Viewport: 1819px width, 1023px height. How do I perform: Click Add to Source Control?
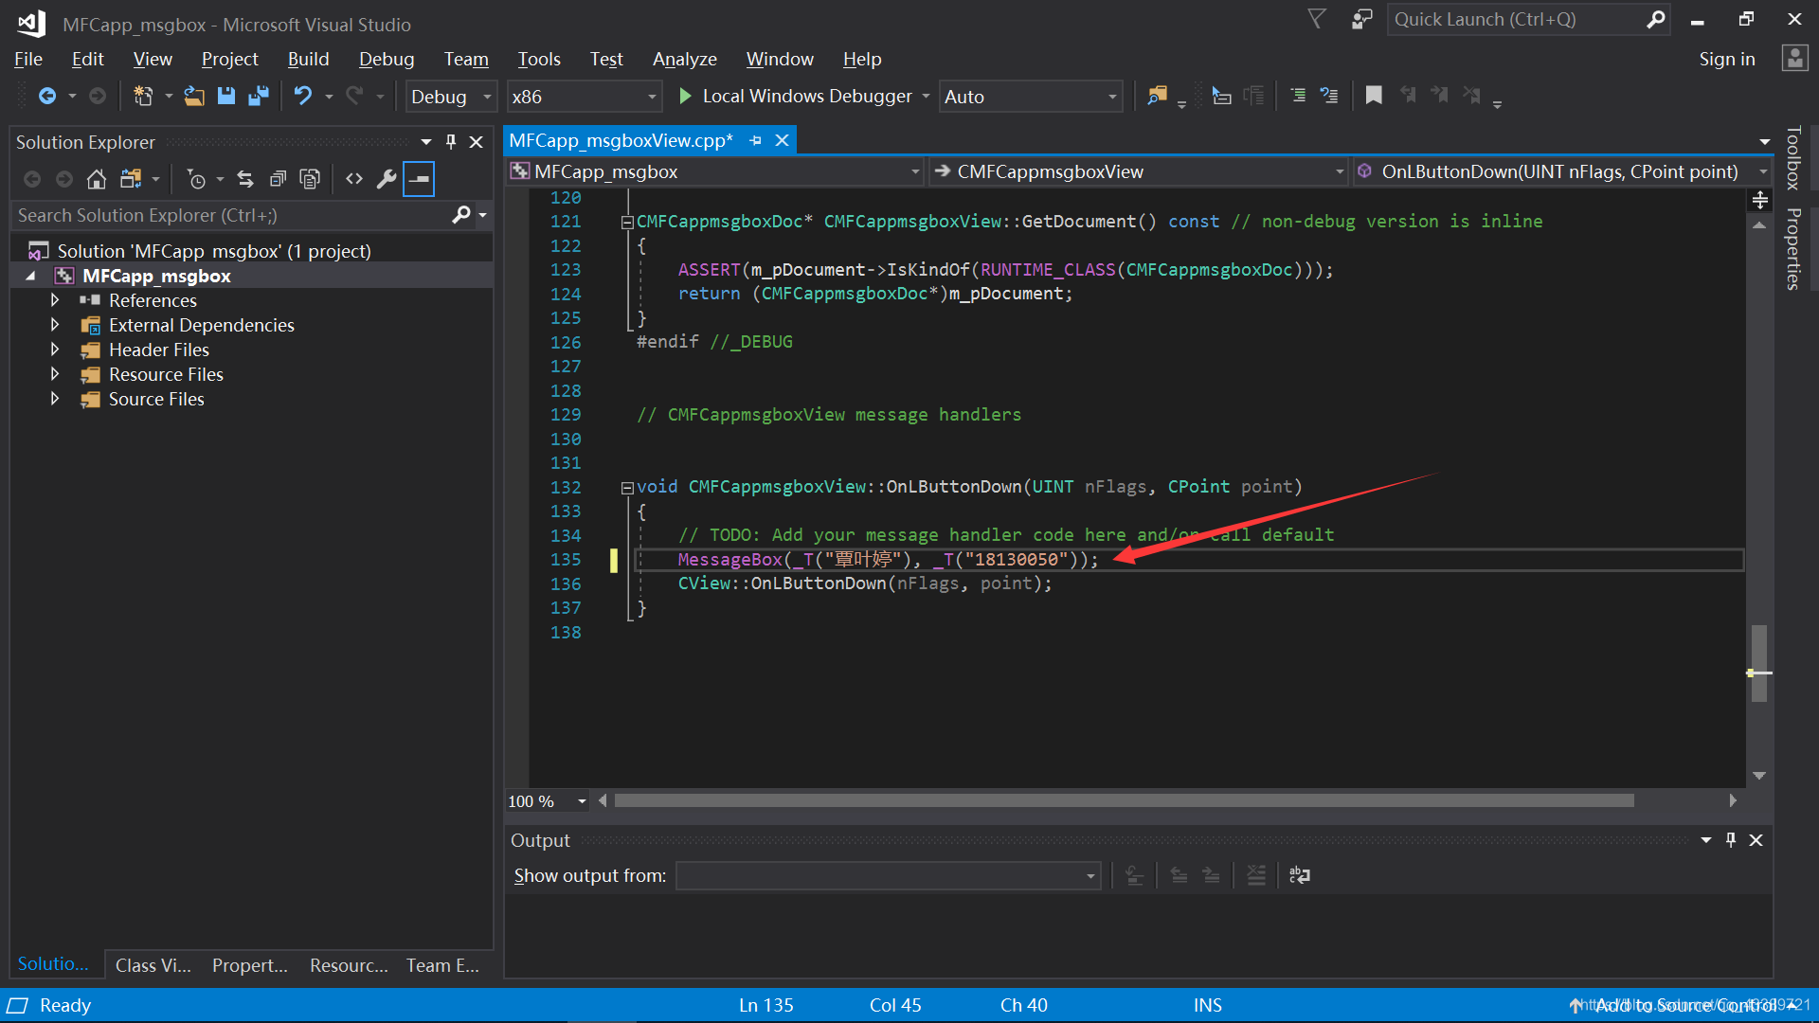point(1684,1005)
